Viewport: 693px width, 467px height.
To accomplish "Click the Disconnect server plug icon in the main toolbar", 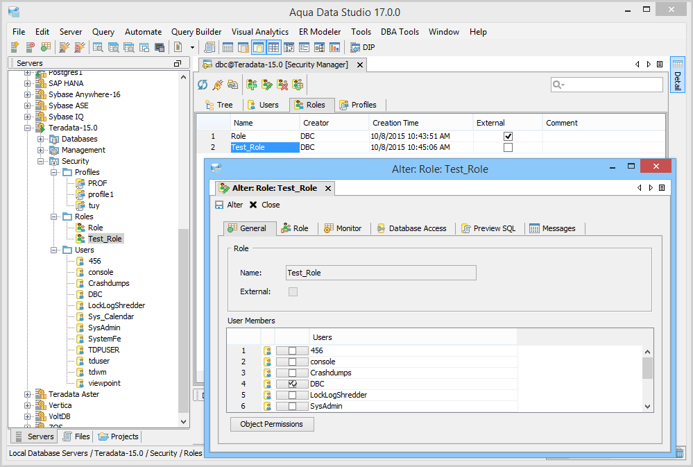I will (80, 47).
